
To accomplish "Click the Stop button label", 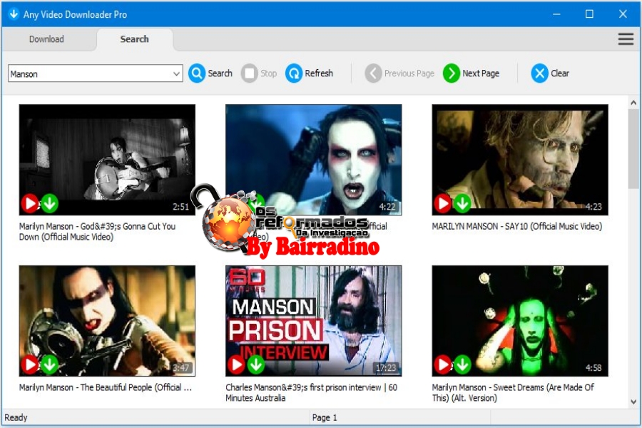I will 269,73.
